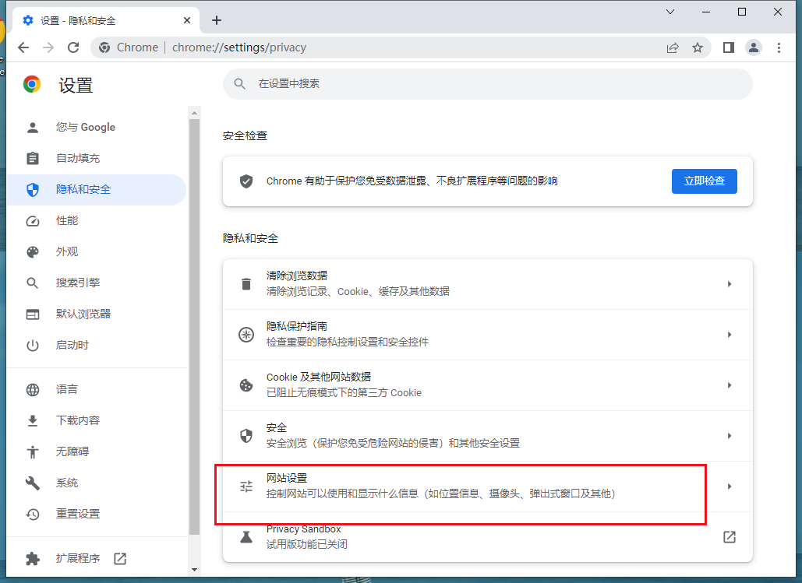
Task: Open the Chrome three-dot menu
Action: [x=779, y=47]
